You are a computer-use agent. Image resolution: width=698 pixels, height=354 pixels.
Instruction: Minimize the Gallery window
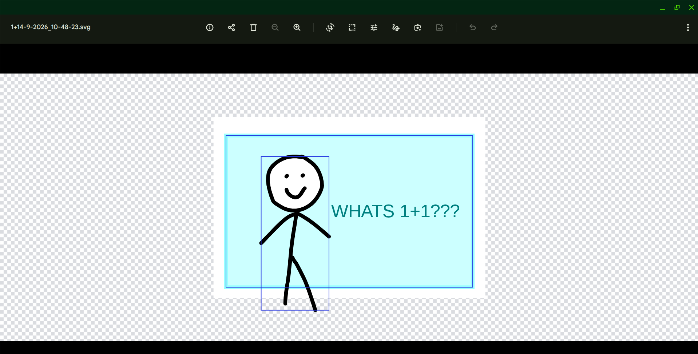(x=662, y=8)
